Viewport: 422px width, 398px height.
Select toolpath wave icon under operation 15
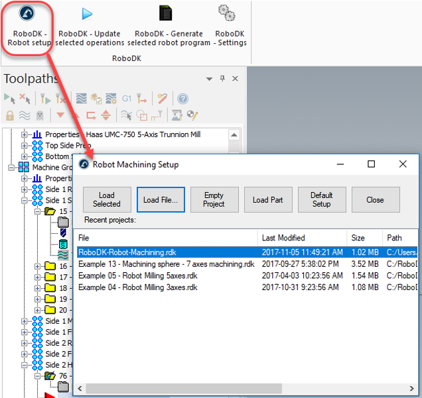63,255
